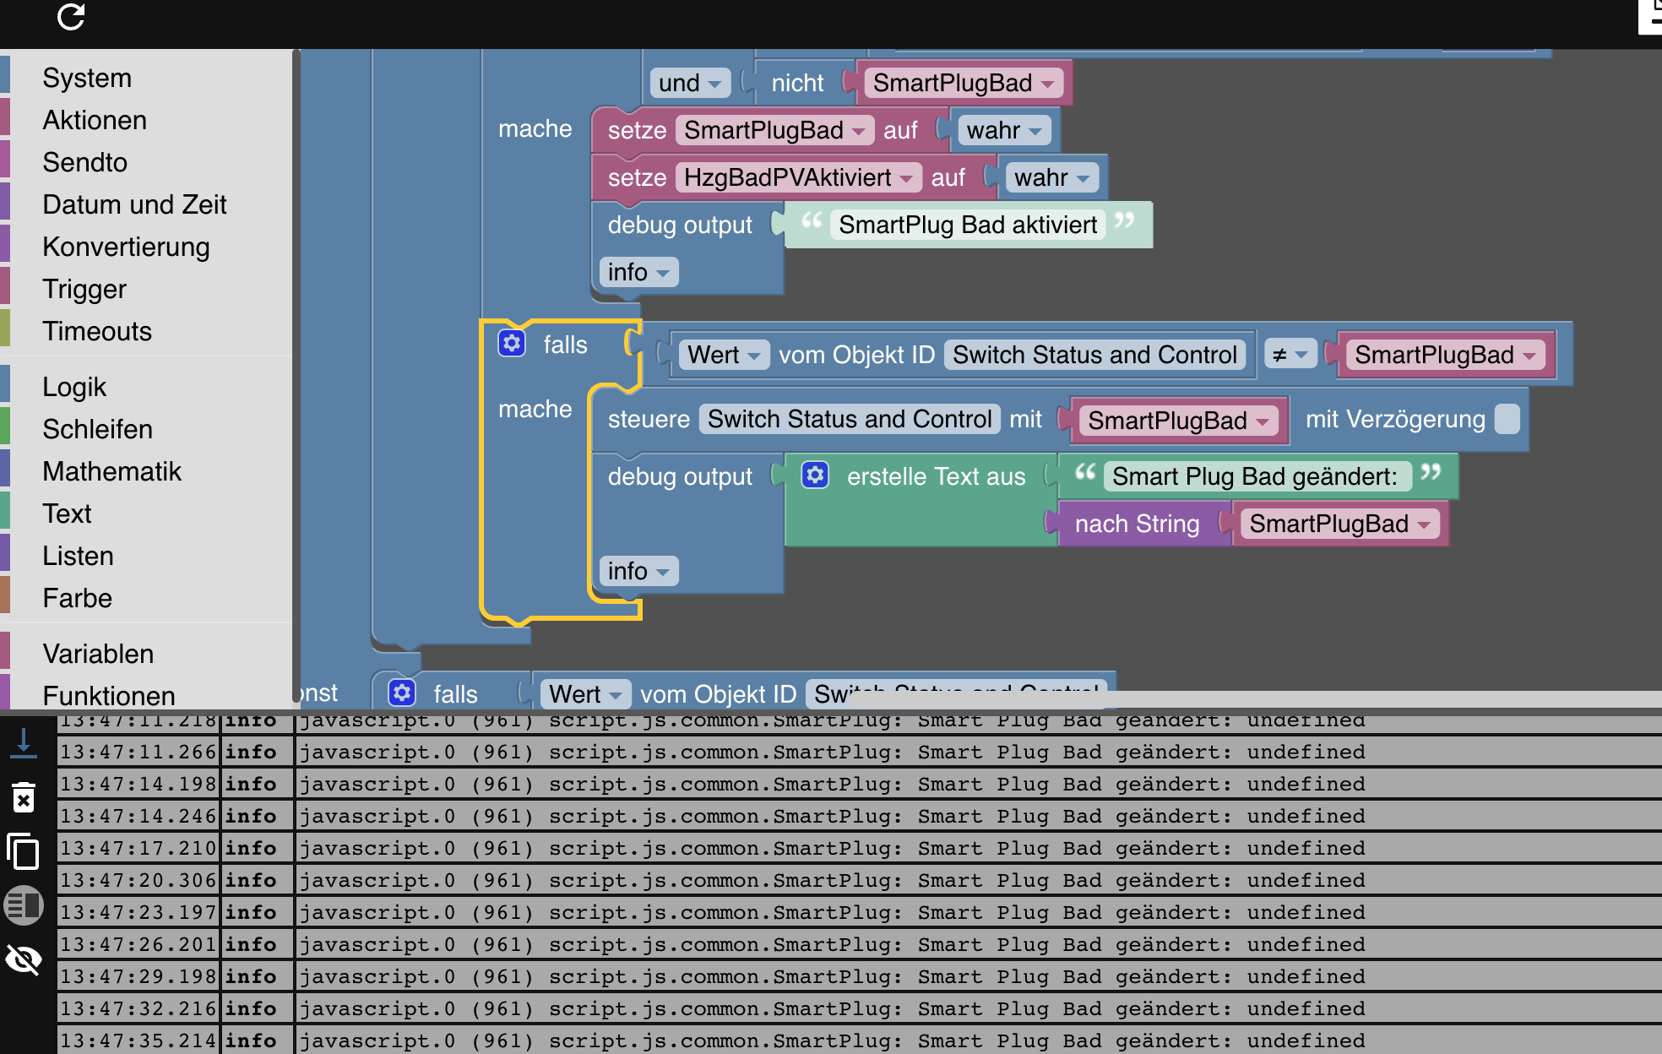Screen dimensions: 1662x1054
Task: Select the Mathematik category
Action: click(x=111, y=471)
